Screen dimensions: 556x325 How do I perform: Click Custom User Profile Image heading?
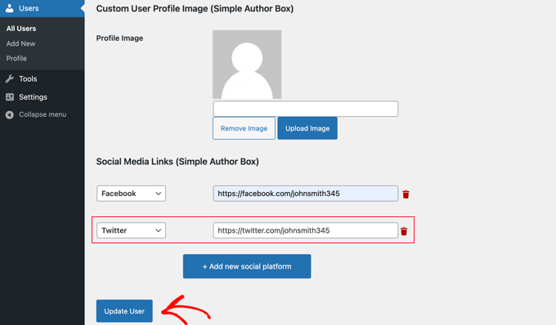(x=195, y=8)
